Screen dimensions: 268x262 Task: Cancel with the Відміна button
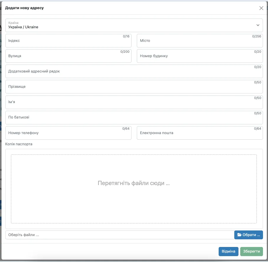228,251
